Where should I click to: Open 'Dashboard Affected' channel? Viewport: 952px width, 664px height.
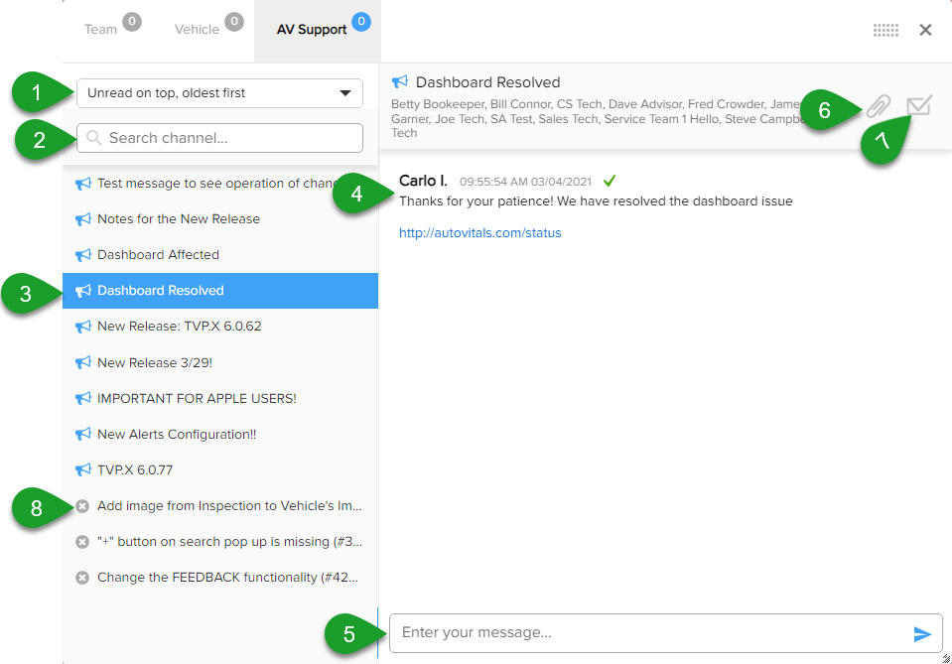click(219, 255)
